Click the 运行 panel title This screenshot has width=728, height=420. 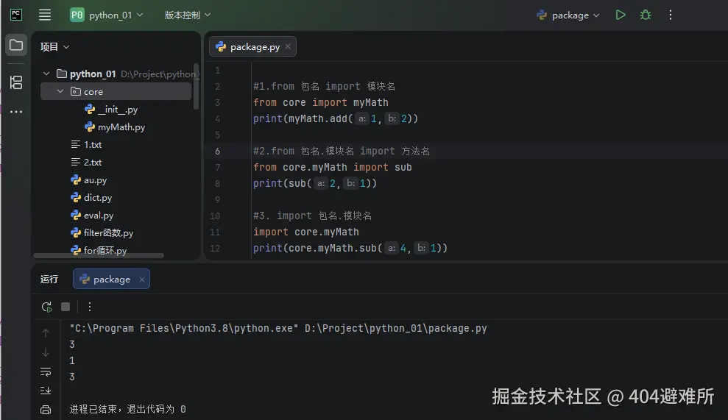(49, 280)
